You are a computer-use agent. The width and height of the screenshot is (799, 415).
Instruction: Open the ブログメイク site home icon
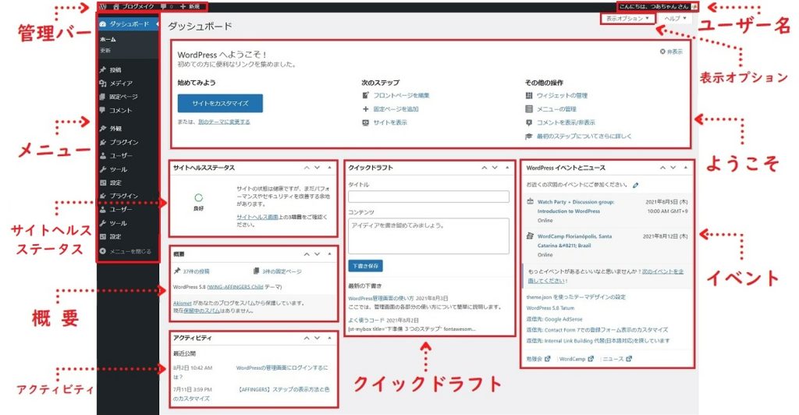(x=116, y=6)
